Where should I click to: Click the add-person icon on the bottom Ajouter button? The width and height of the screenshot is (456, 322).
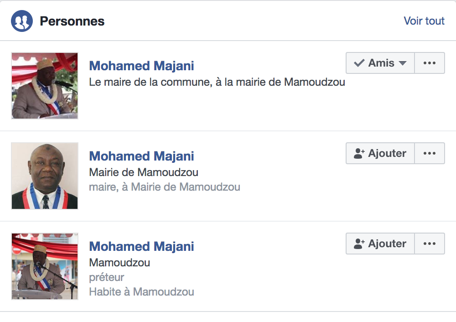(x=359, y=244)
